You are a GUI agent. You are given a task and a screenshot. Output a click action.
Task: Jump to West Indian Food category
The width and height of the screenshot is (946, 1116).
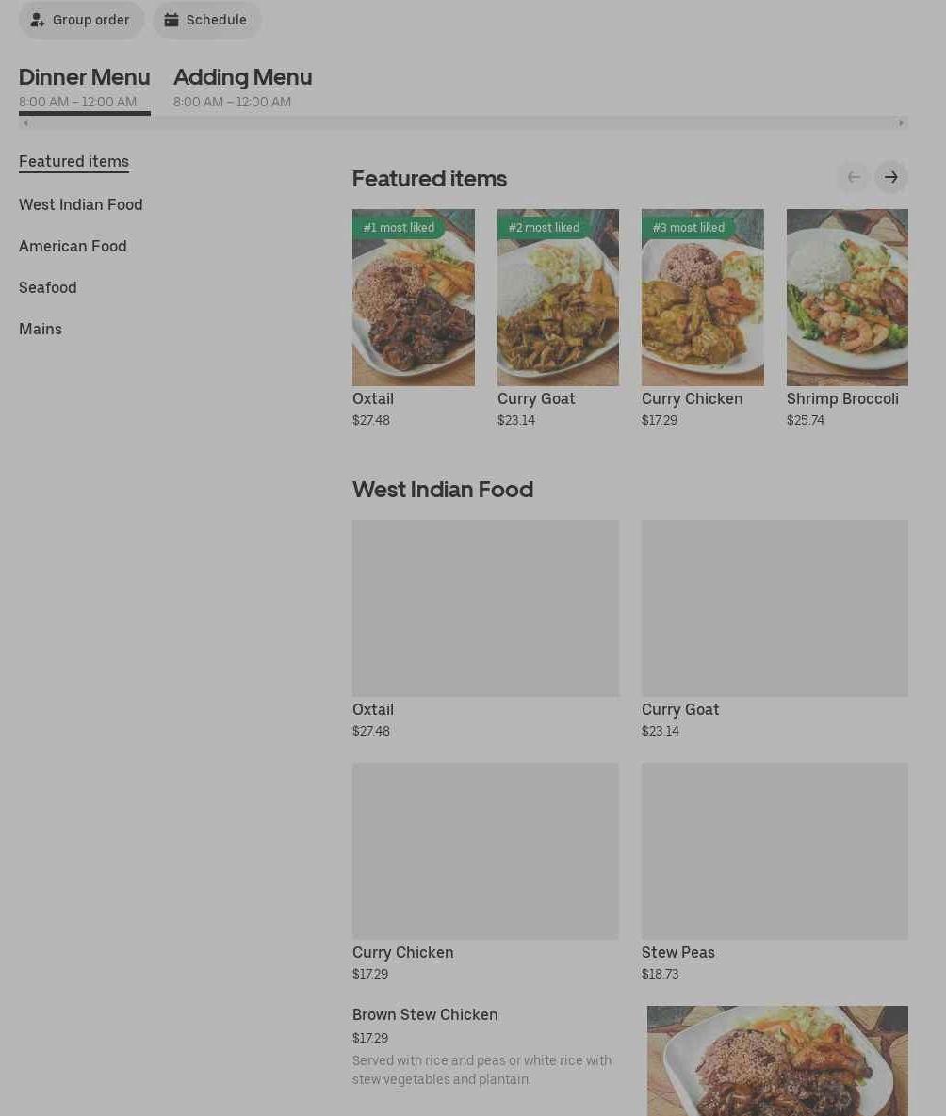coord(81,204)
